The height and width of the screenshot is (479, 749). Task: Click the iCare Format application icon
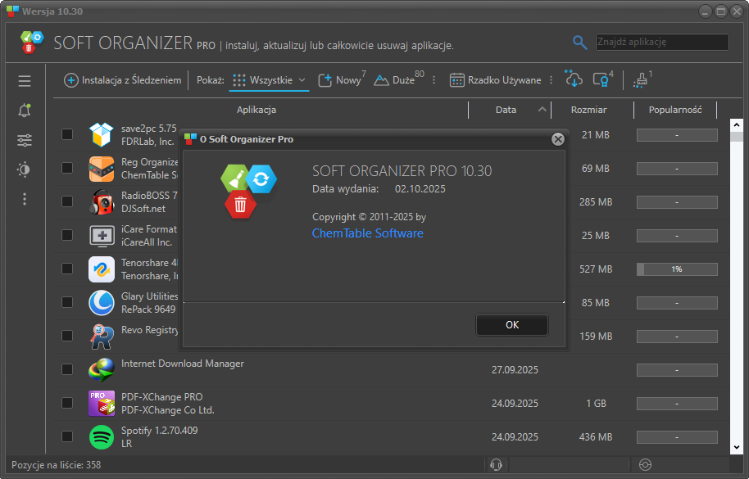pos(102,236)
